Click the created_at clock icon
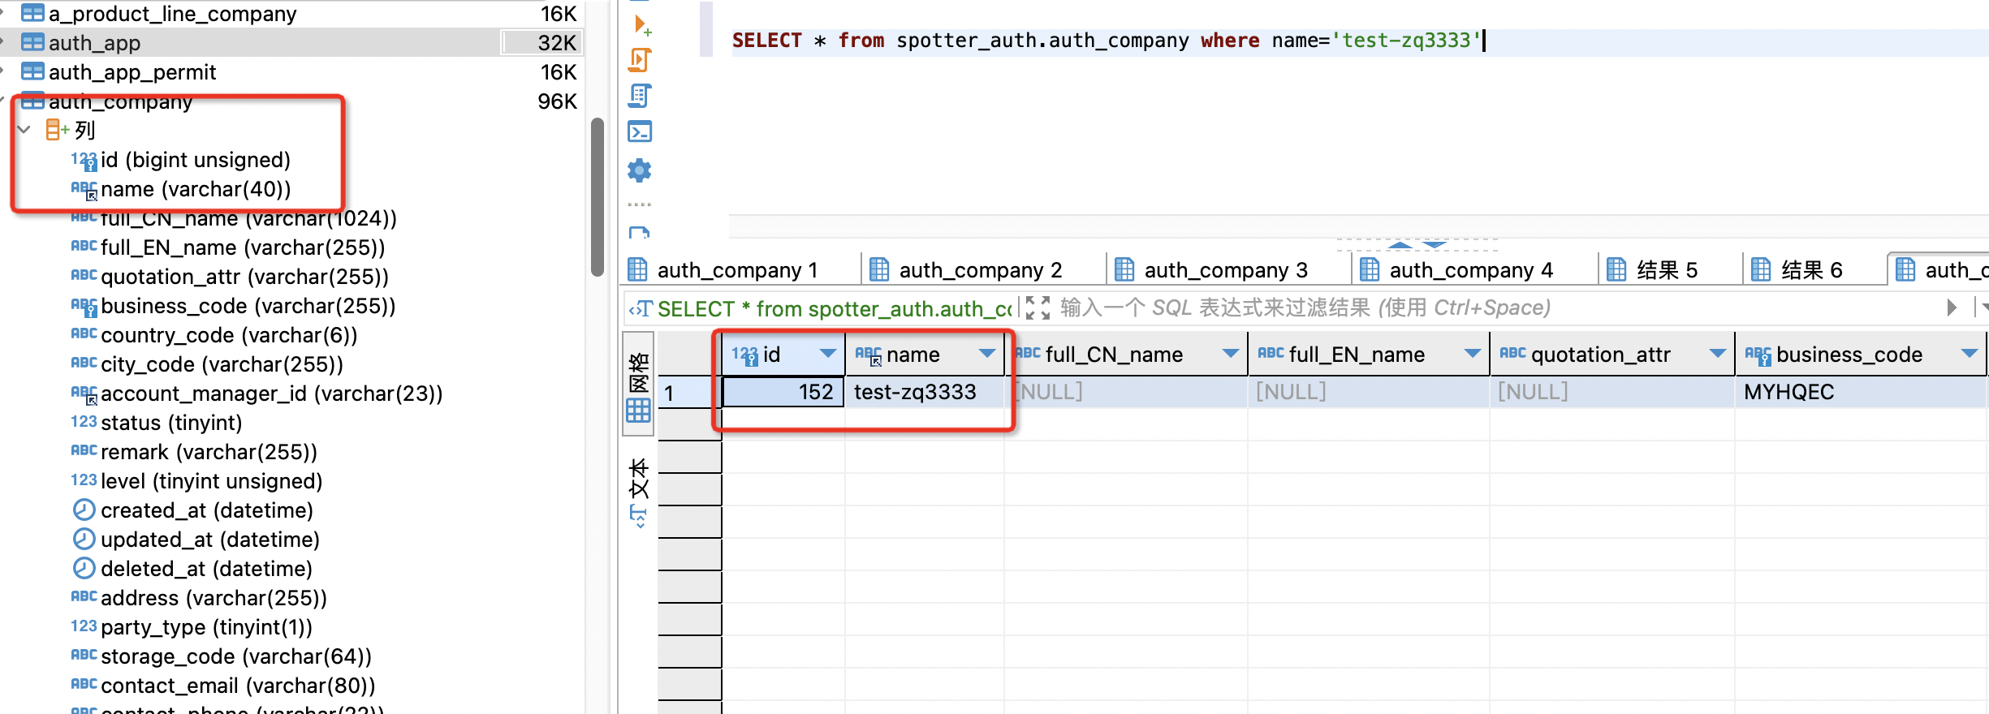Screen dimensions: 1989x714 coord(84,510)
